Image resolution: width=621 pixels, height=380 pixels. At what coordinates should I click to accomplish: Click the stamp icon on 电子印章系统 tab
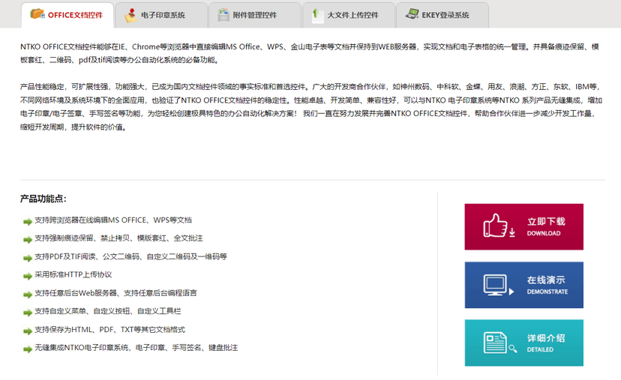click(130, 14)
